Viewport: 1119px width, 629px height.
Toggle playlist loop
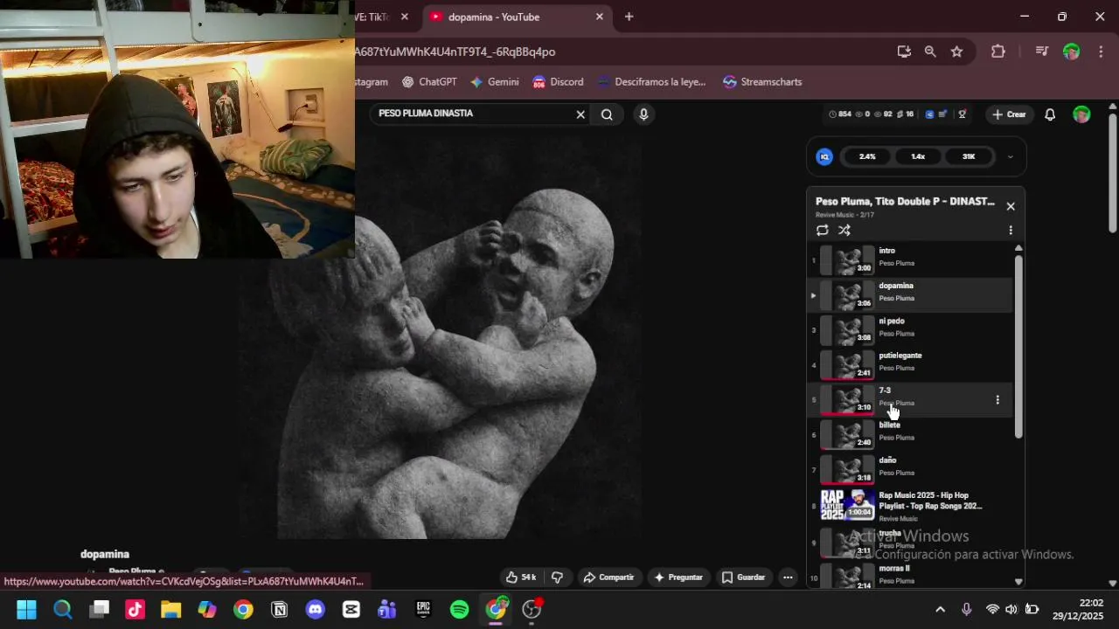point(823,231)
